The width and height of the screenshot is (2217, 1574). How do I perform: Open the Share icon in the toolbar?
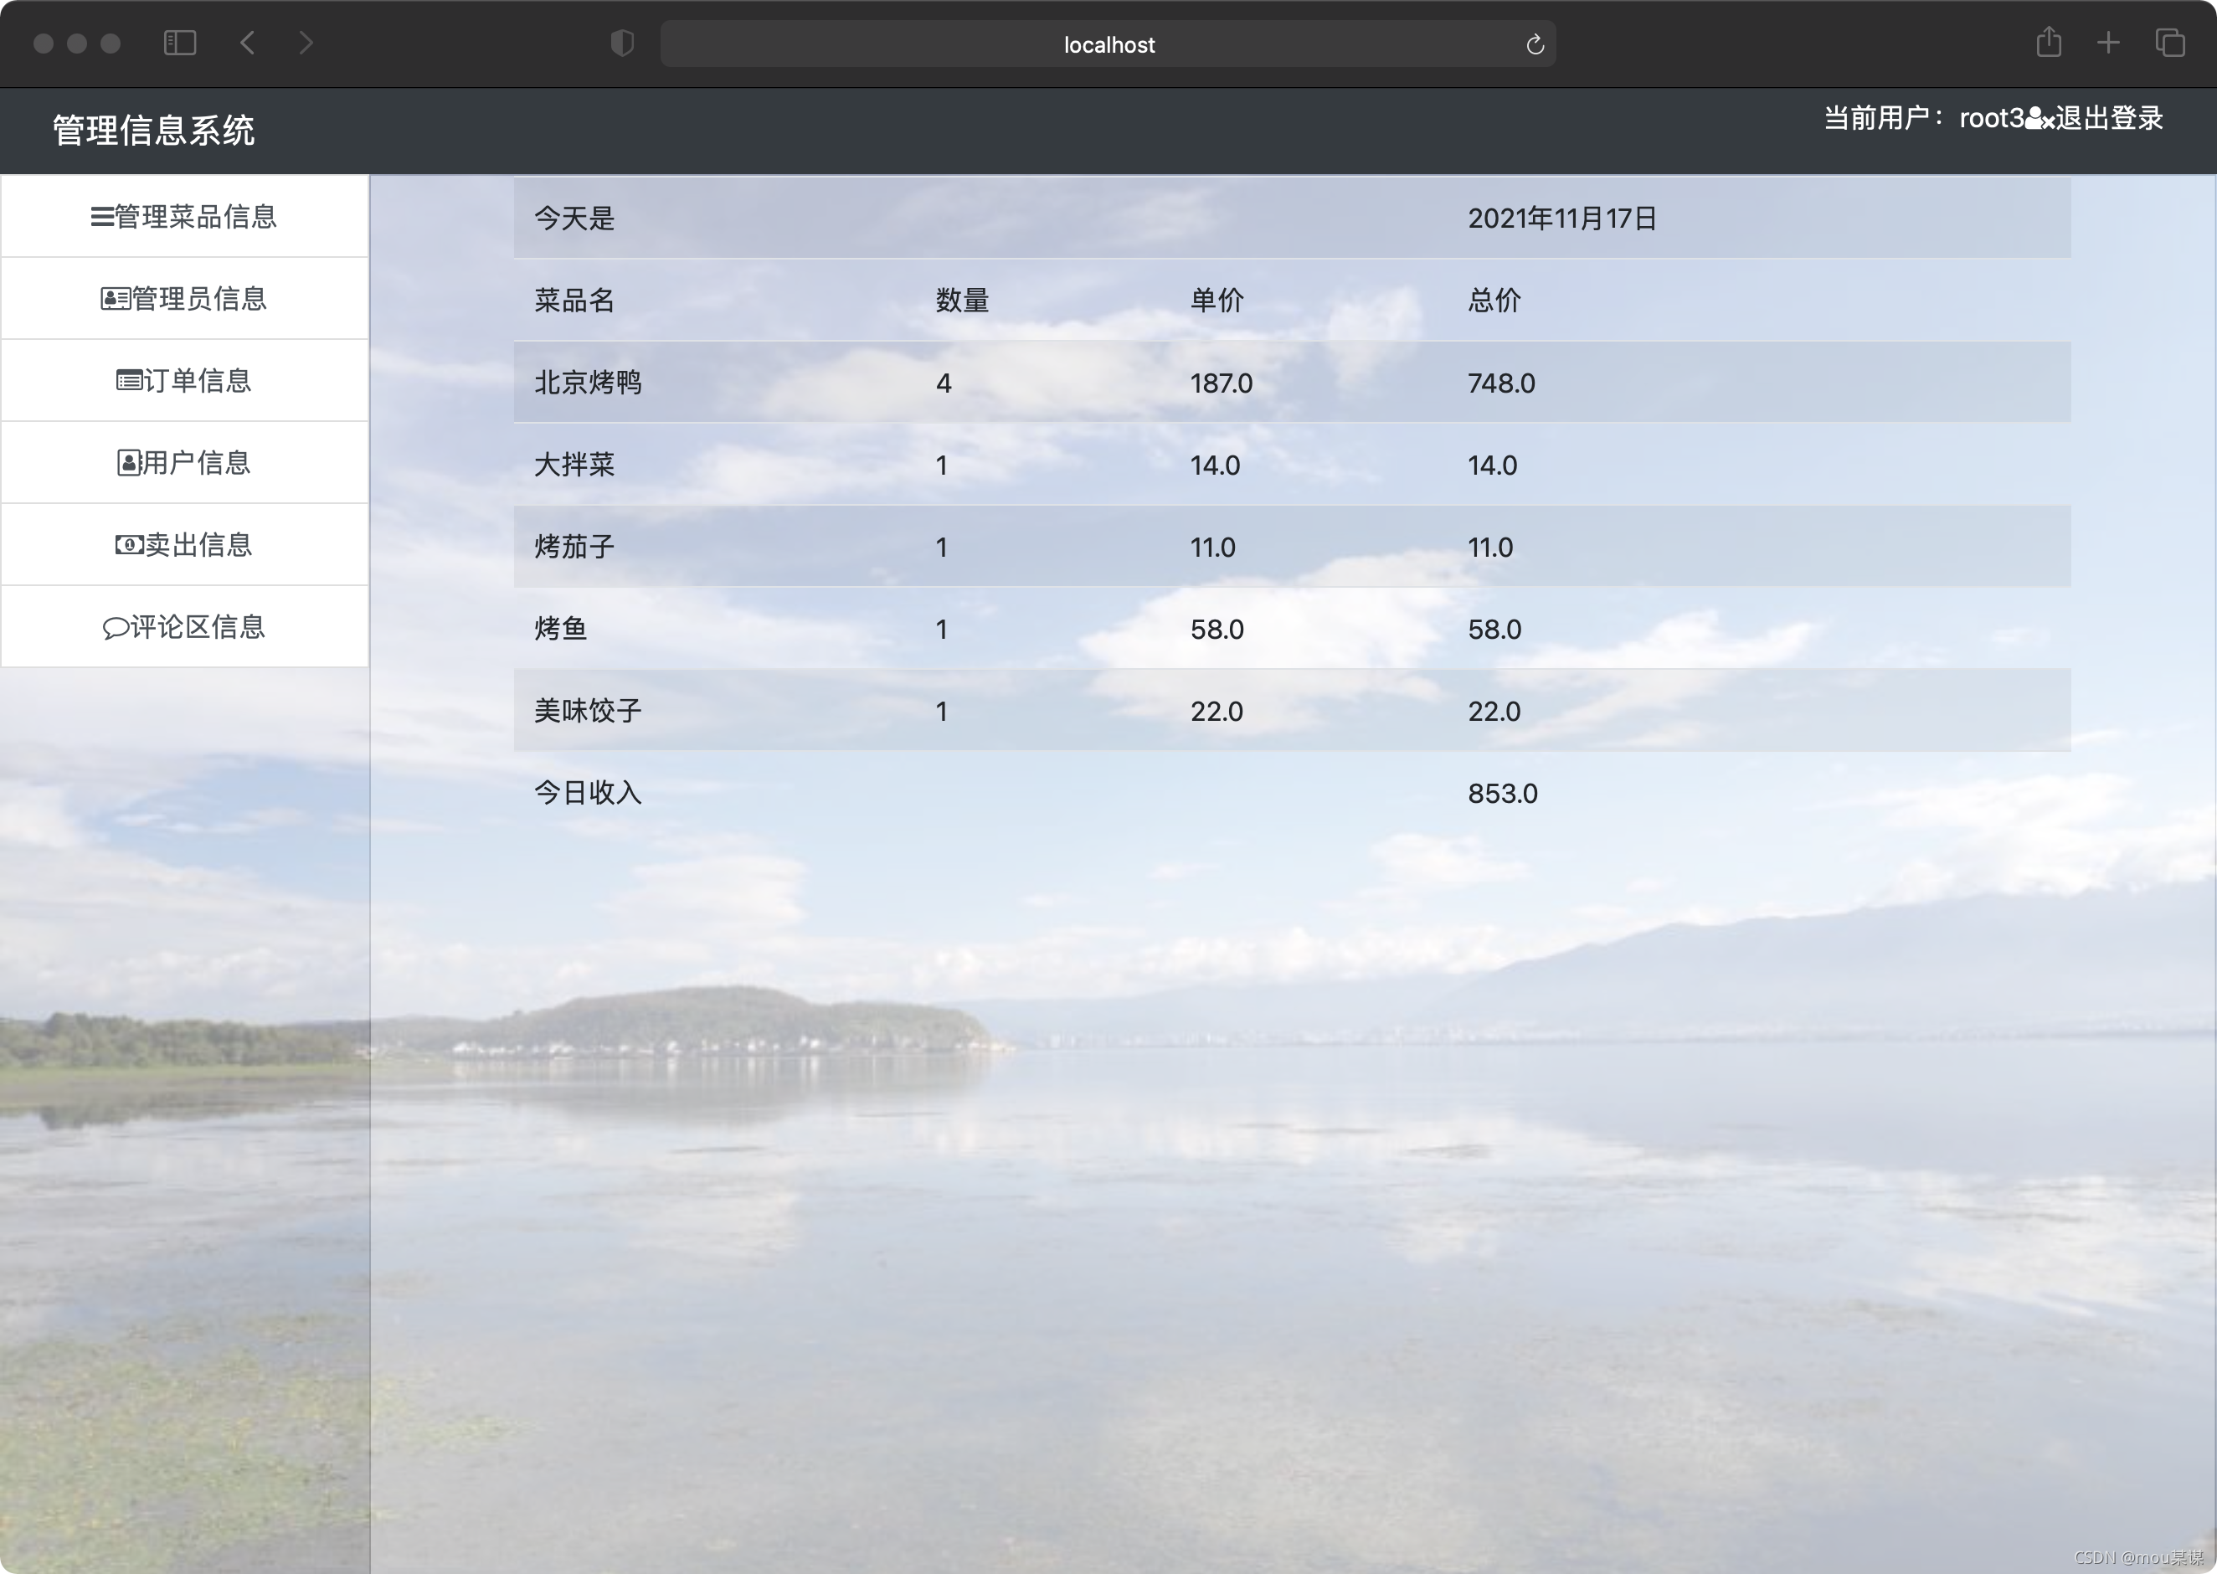pyautogui.click(x=2049, y=43)
